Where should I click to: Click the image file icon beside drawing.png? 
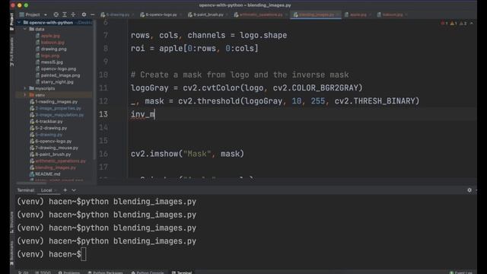[37, 49]
